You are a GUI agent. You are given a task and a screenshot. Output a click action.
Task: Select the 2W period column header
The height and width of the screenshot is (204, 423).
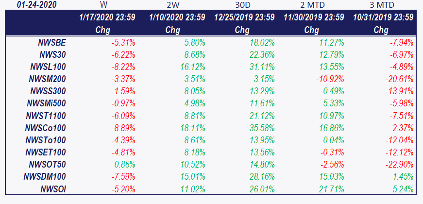coord(172,5)
